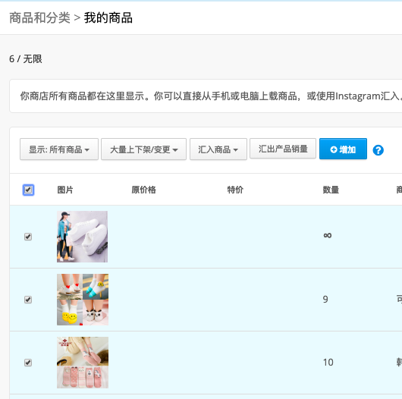The image size is (402, 399).
Task: Click the 增加 add product button
Action: coord(343,149)
